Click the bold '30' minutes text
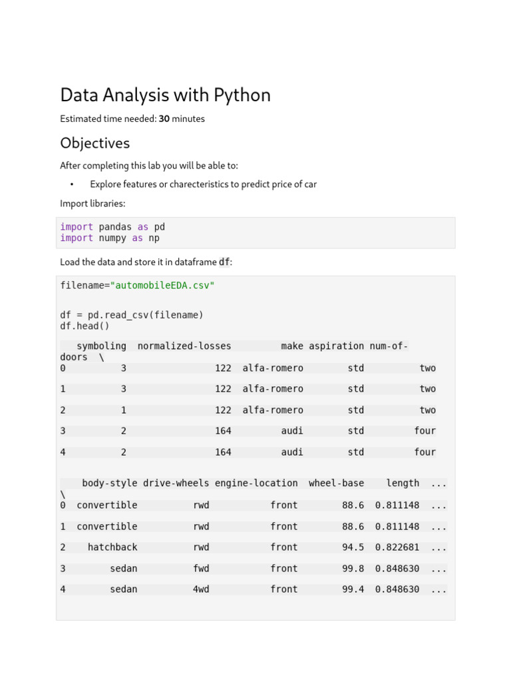 click(164, 119)
